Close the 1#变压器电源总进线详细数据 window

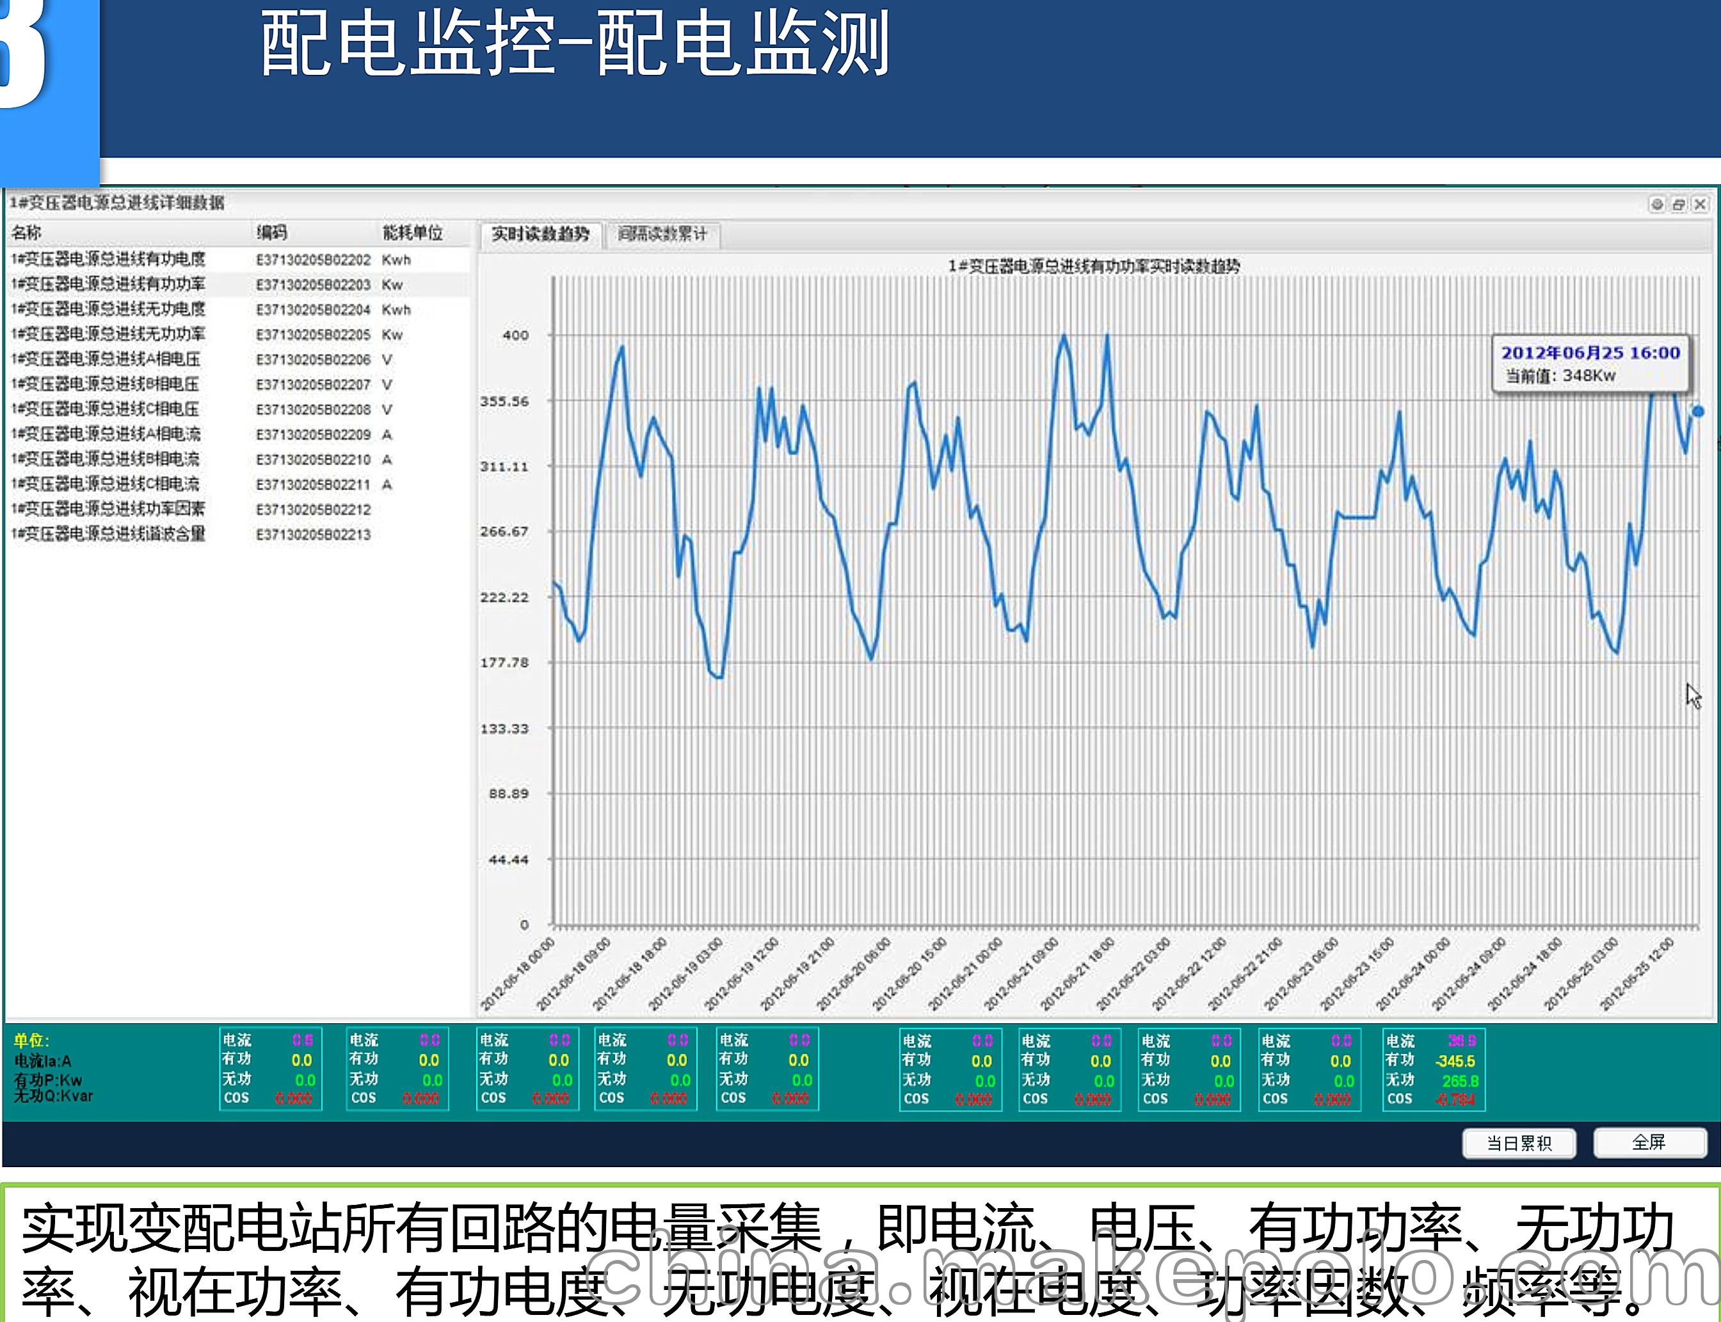[x=1700, y=205]
